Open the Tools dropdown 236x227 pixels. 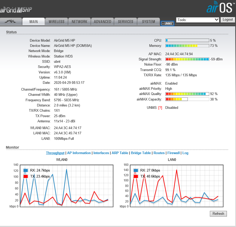point(198,20)
